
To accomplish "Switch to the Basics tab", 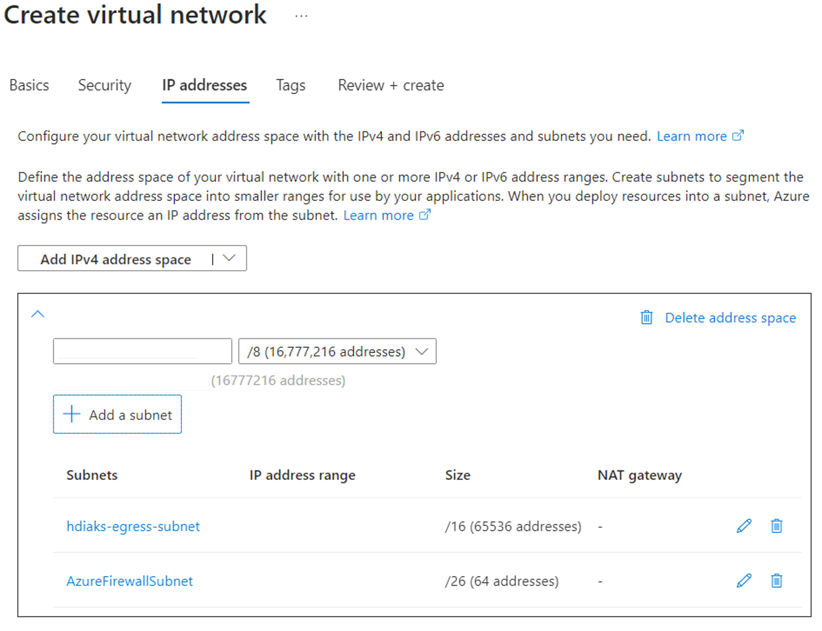I will click(x=29, y=85).
